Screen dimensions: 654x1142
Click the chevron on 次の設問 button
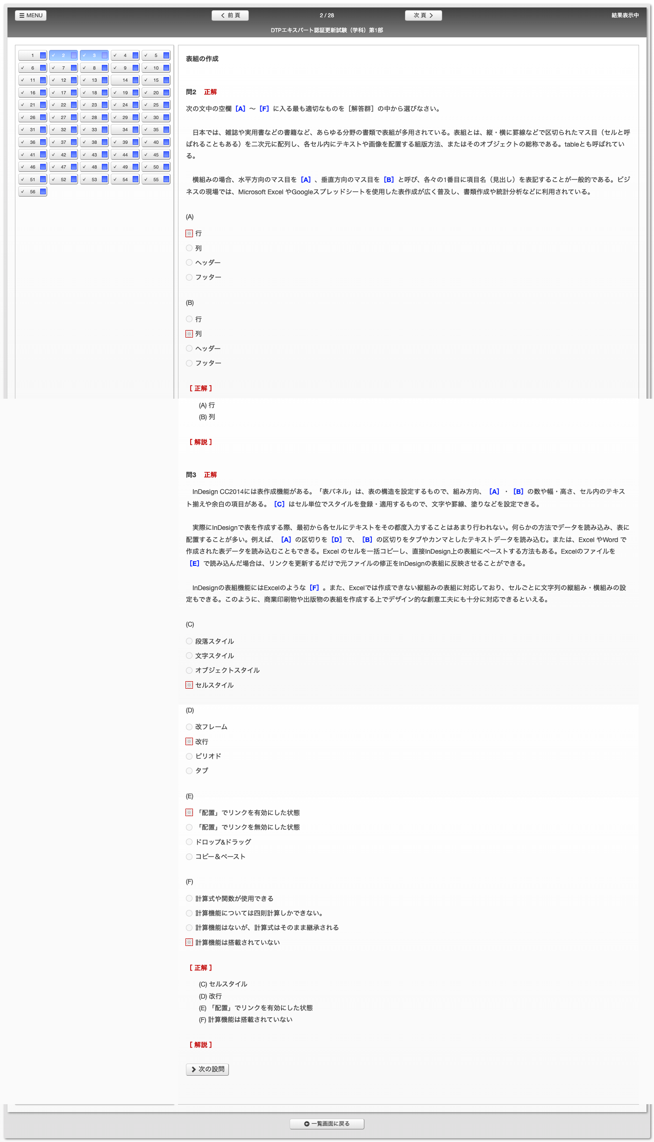193,1069
